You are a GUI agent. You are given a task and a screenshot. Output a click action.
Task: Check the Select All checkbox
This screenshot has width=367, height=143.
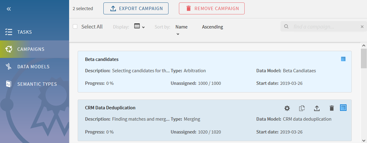tap(75, 27)
